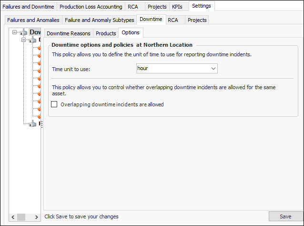The height and width of the screenshot is (226, 304).
Task: Open the KPIs tab
Action: click(178, 7)
